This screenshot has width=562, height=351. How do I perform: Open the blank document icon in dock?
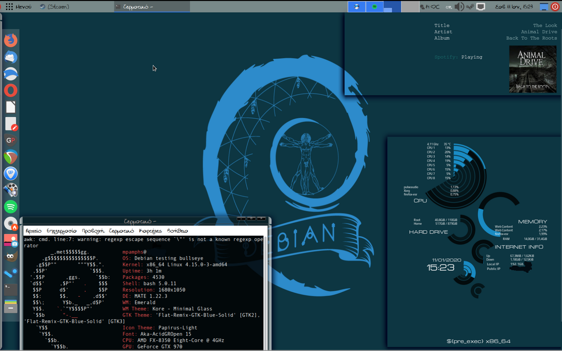point(11,107)
